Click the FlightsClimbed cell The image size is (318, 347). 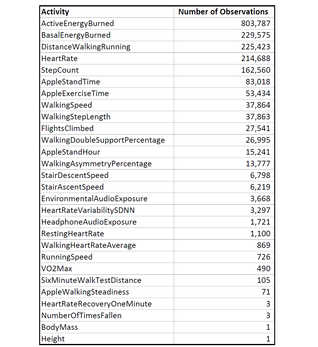(x=107, y=128)
